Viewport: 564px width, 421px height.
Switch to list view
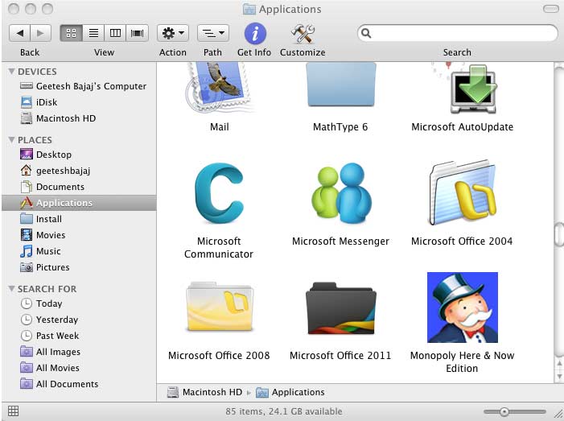coord(93,34)
